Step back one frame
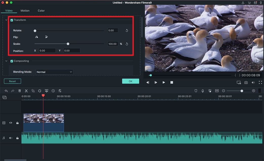Viewport: 264px width, 161px height. [x=148, y=82]
